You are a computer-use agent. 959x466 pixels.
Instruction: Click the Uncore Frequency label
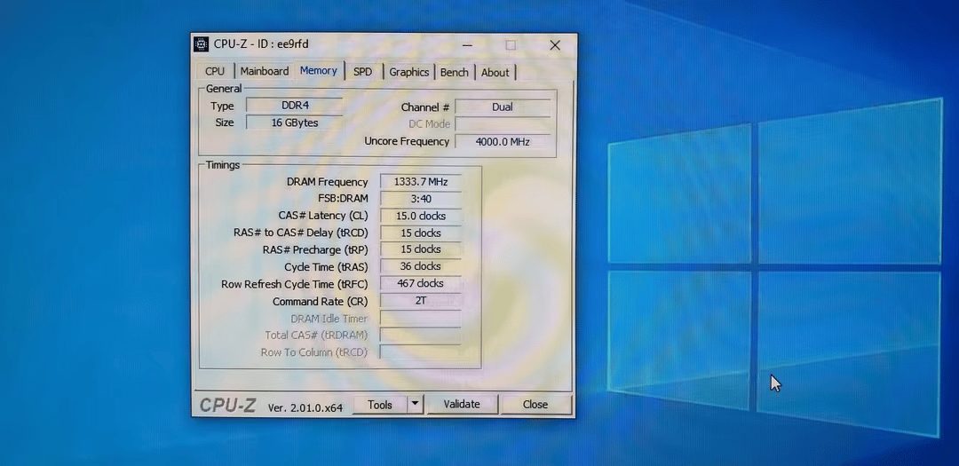[x=407, y=141]
